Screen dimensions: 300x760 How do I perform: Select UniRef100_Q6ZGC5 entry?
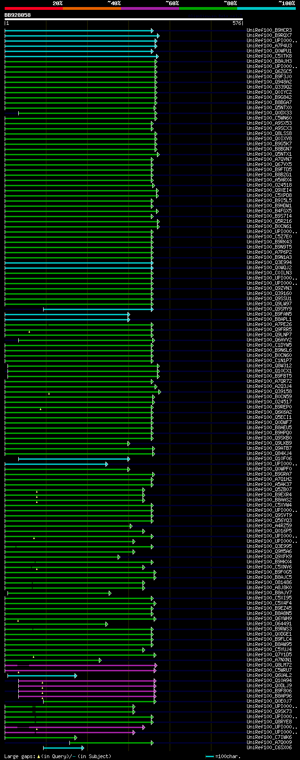pos(269,72)
